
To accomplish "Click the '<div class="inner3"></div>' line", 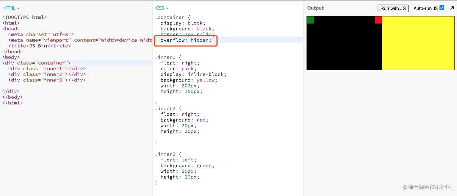I will coord(47,80).
